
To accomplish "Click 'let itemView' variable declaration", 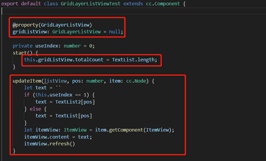I will tap(41, 130).
